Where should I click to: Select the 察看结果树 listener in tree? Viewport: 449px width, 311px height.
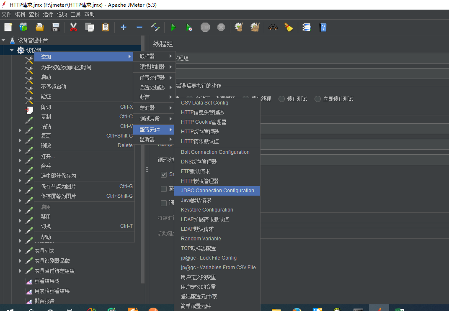point(46,281)
